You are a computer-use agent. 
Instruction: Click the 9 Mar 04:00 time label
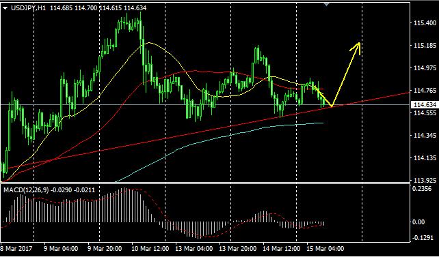(x=60, y=248)
